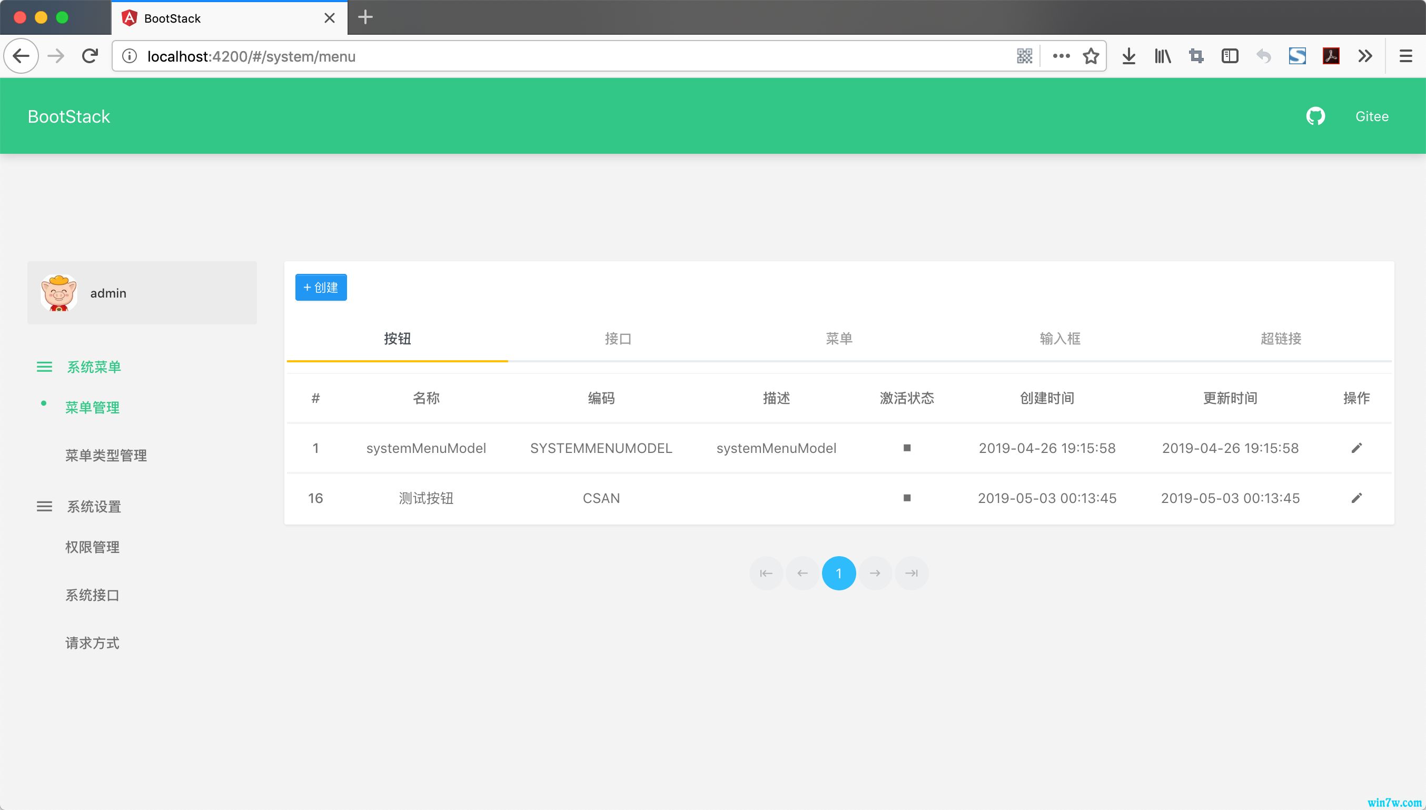Click the browser back button
Viewport: 1426px width, 810px height.
(x=21, y=56)
